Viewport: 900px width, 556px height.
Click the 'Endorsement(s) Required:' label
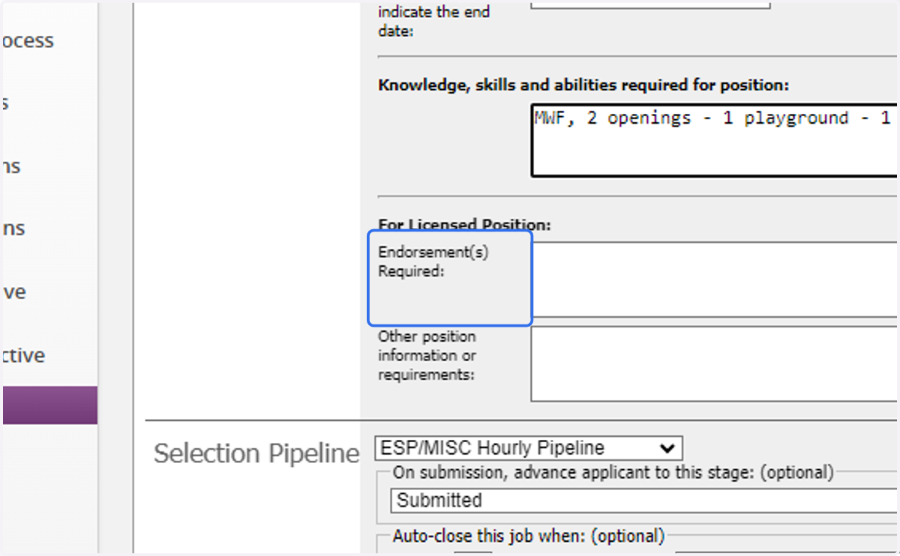pyautogui.click(x=433, y=262)
